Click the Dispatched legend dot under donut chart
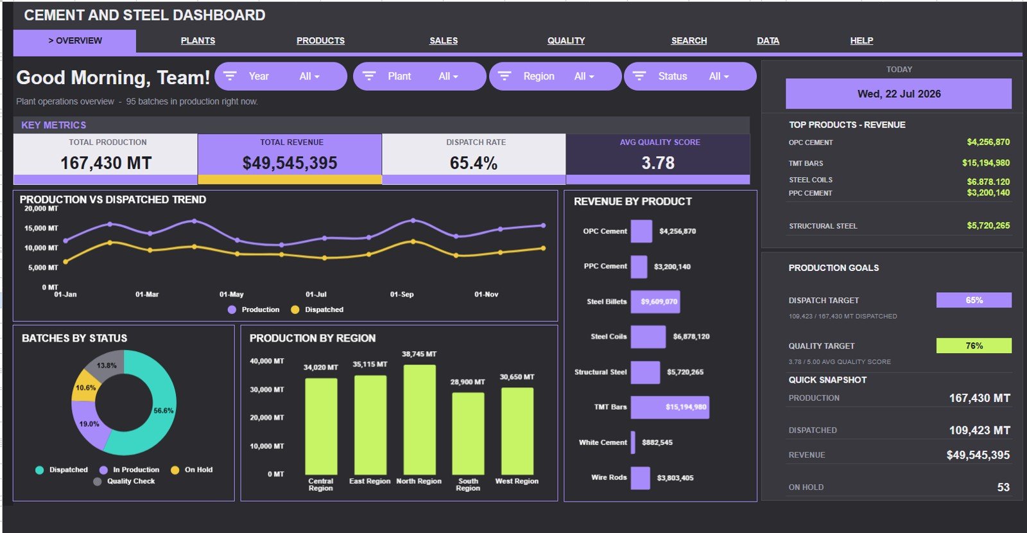The image size is (1027, 533). pyautogui.click(x=39, y=470)
